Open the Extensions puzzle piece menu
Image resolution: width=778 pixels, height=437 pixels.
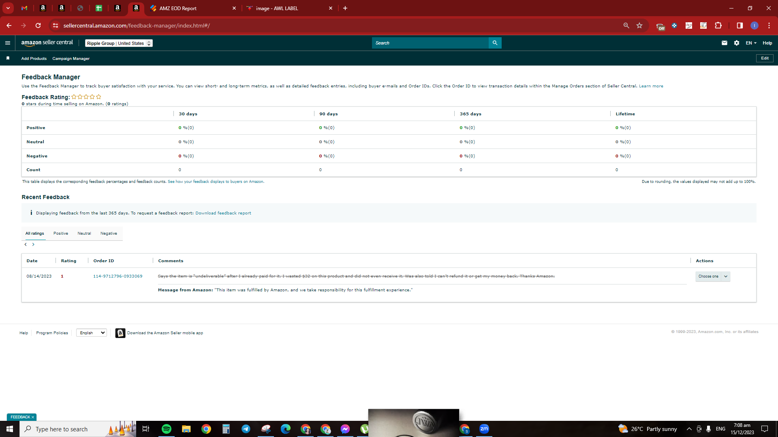click(718, 25)
